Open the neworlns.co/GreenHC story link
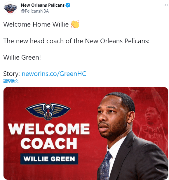 point(54,74)
